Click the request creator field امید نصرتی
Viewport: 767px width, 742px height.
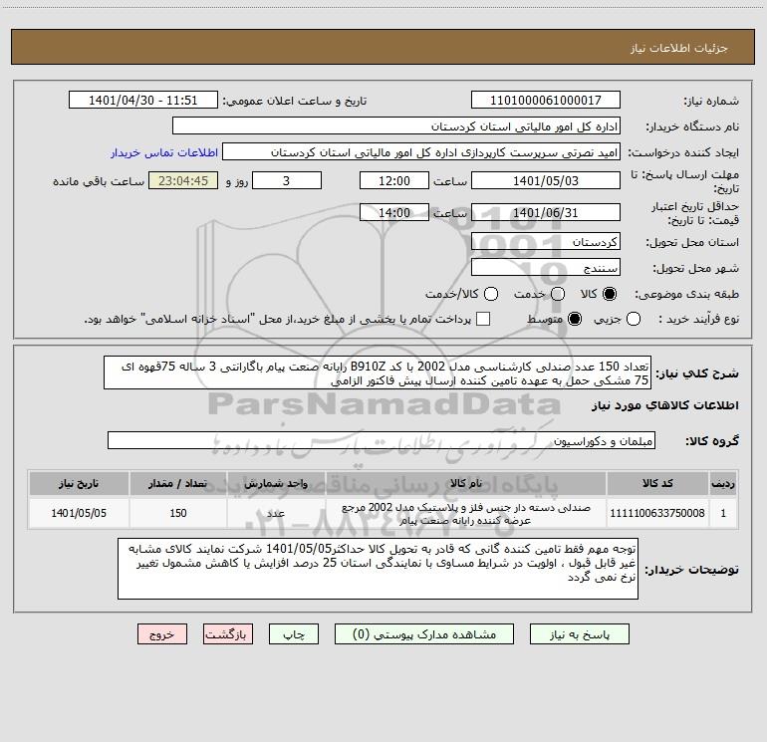tap(421, 152)
